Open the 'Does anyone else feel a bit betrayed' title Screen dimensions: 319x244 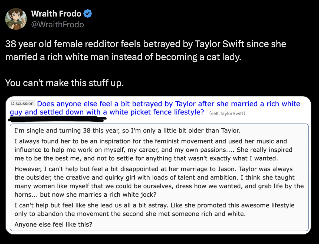coord(155,108)
